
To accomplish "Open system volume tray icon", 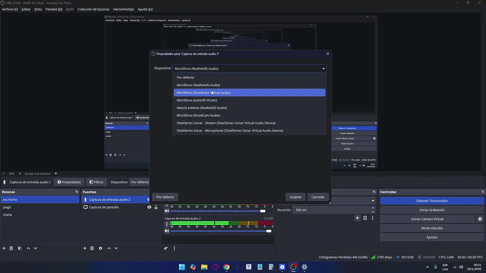I will pos(461,267).
